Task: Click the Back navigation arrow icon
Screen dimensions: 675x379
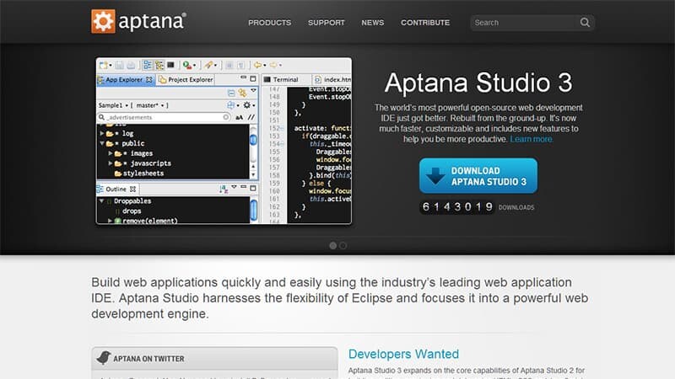Action: coord(258,65)
